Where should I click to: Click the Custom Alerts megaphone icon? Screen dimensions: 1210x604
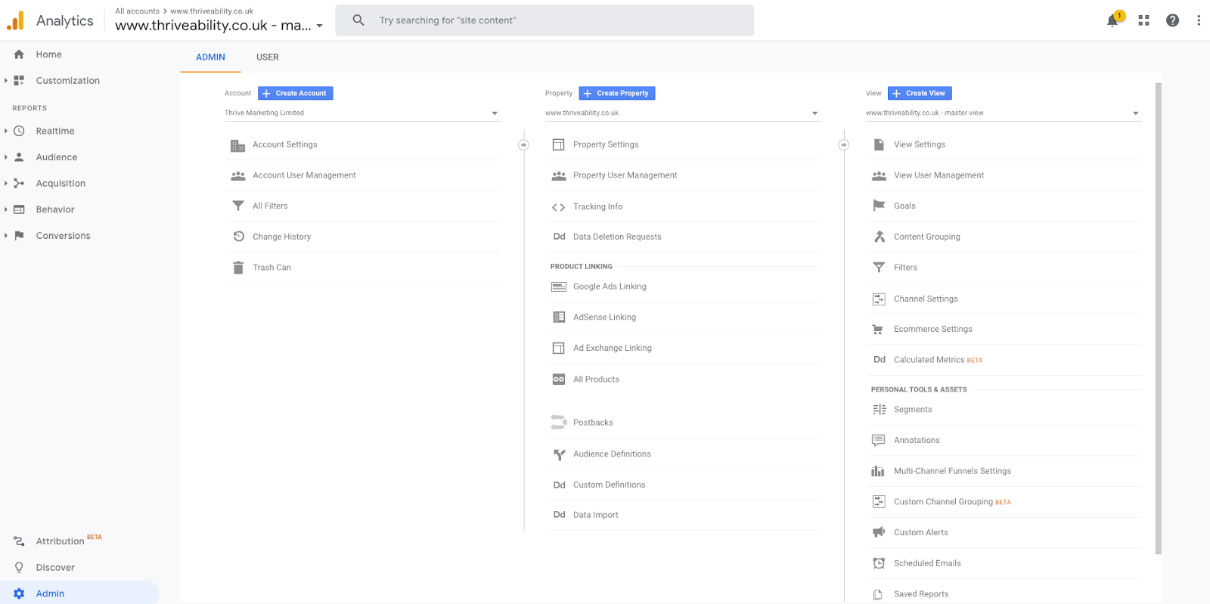879,532
